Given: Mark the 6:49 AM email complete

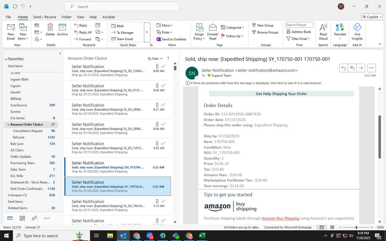Looking at the screenshot, I should pyautogui.click(x=163, y=66).
